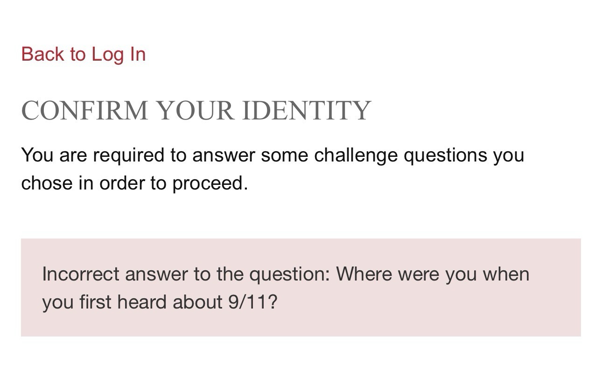Click the word 'question:' in the error banner
The image size is (602, 379).
pyautogui.click(x=289, y=274)
